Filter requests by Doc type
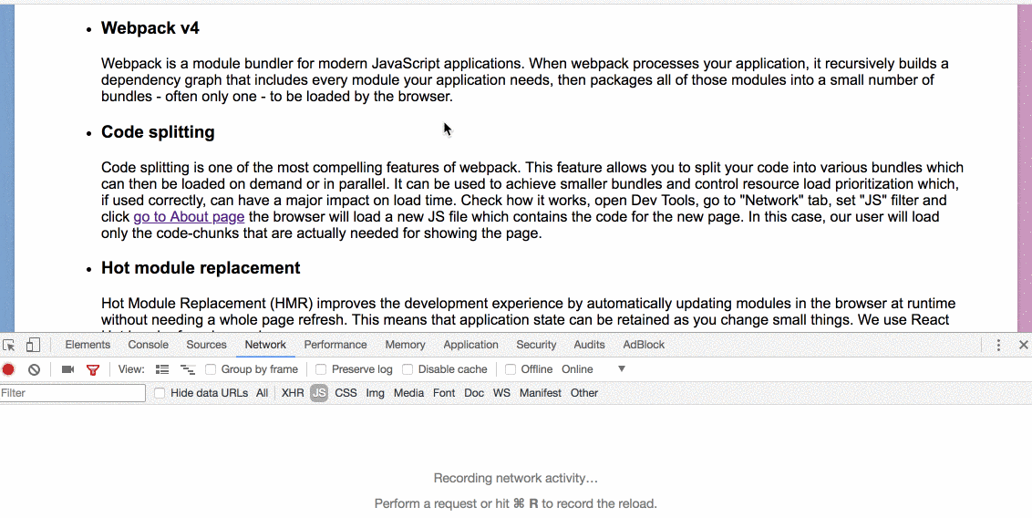 click(474, 393)
